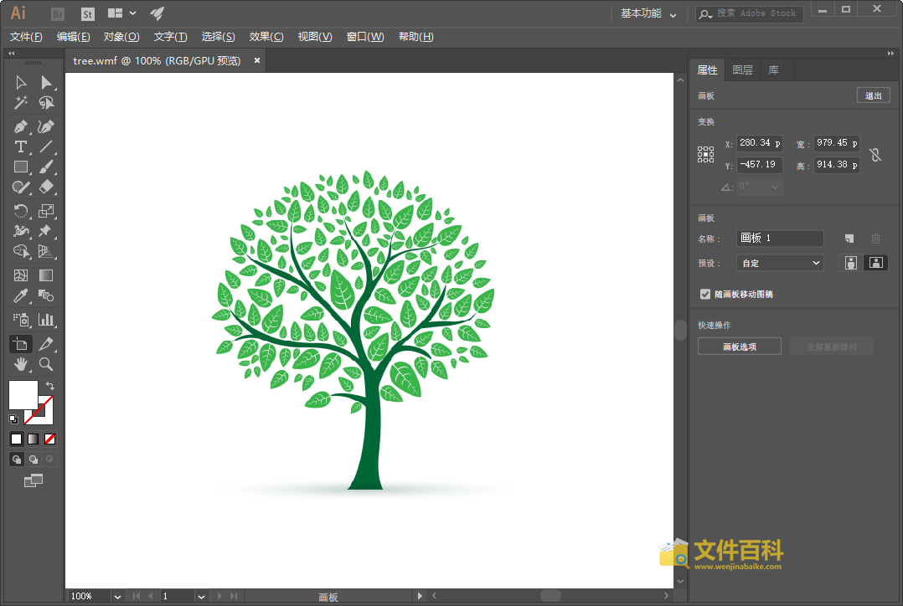Switch to the 库 tab
The width and height of the screenshot is (903, 606).
pyautogui.click(x=773, y=70)
